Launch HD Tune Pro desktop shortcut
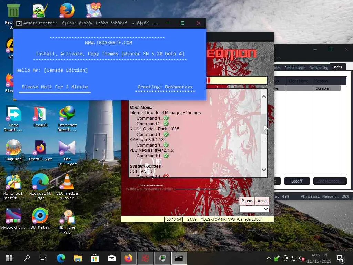The image size is (353, 265). [x=67, y=221]
